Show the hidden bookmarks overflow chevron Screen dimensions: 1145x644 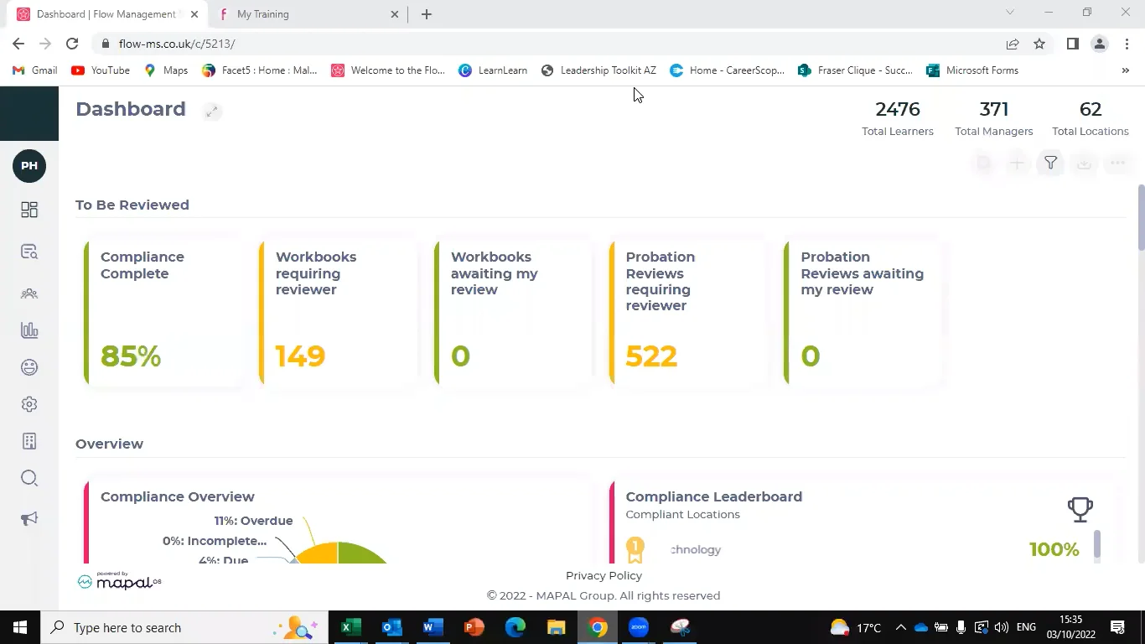pyautogui.click(x=1125, y=70)
